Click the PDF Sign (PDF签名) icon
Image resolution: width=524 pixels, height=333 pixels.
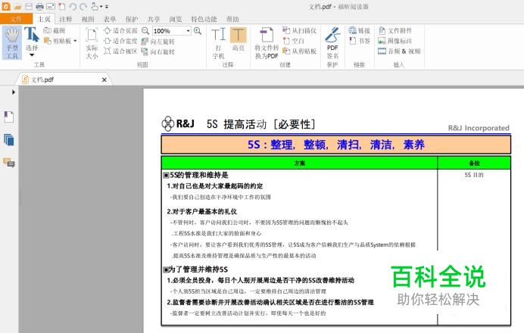332,42
